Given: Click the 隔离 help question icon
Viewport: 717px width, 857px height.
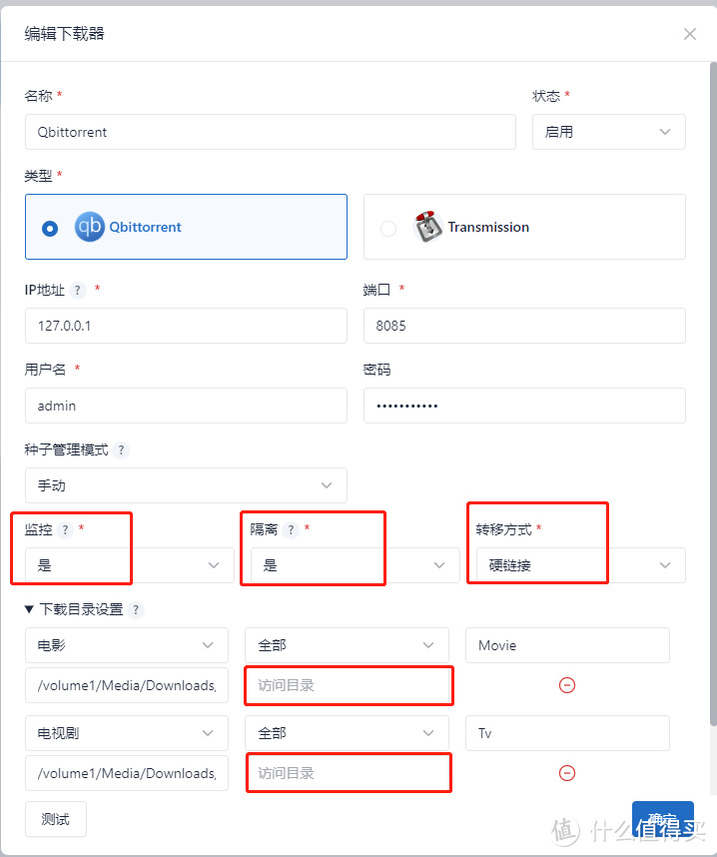Looking at the screenshot, I should (291, 529).
